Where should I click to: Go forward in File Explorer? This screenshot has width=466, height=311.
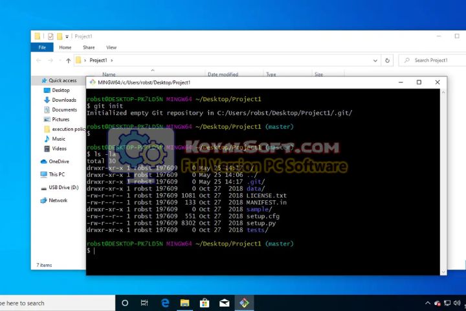50,60
